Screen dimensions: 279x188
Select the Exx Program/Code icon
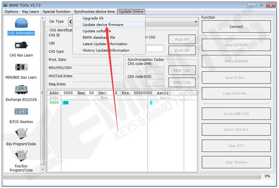21,134
